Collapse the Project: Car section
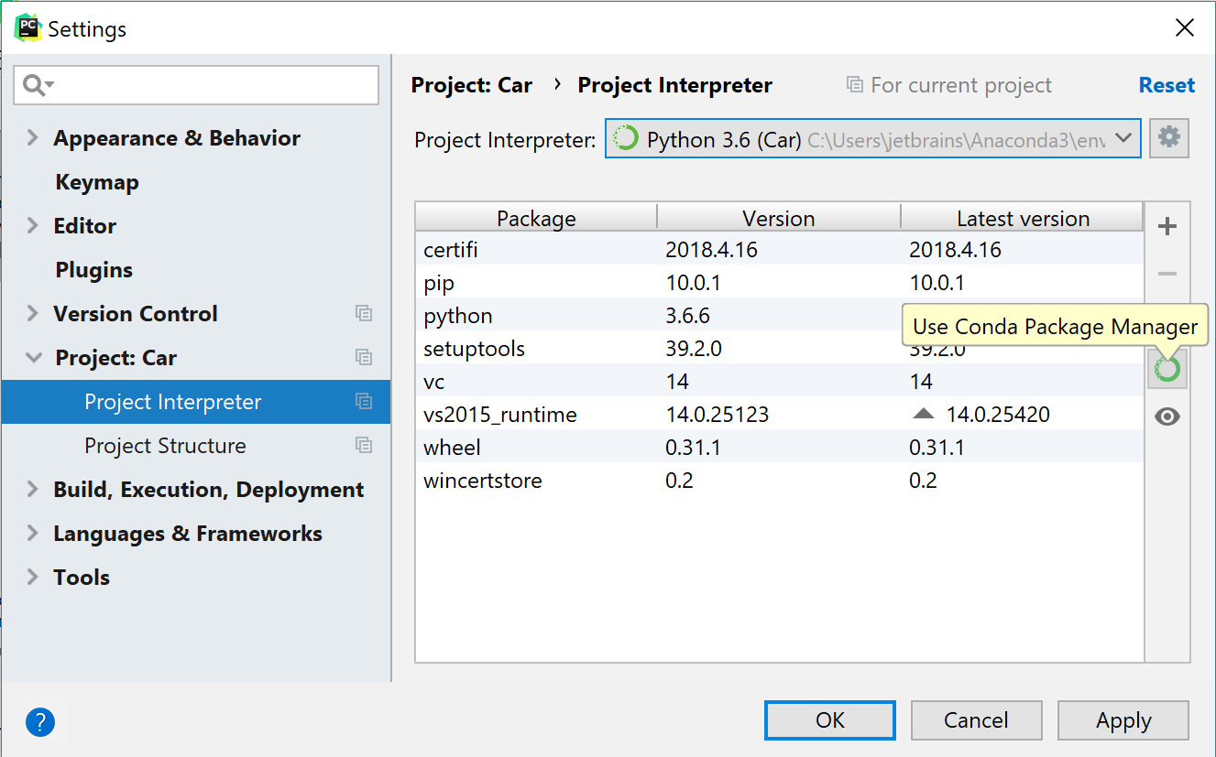The width and height of the screenshot is (1216, 757). point(34,358)
